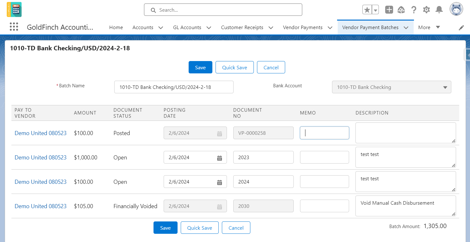Open calendar picker for 2023 row posting date

(x=219, y=158)
